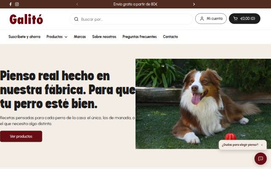Go to the Marcas menu item
The height and width of the screenshot is (169, 271).
(80, 37)
